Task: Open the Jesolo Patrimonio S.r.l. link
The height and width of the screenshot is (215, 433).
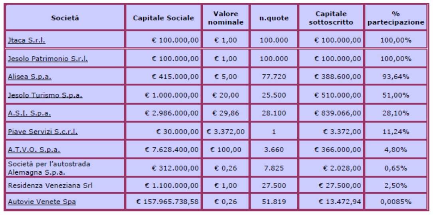Action: (48, 59)
